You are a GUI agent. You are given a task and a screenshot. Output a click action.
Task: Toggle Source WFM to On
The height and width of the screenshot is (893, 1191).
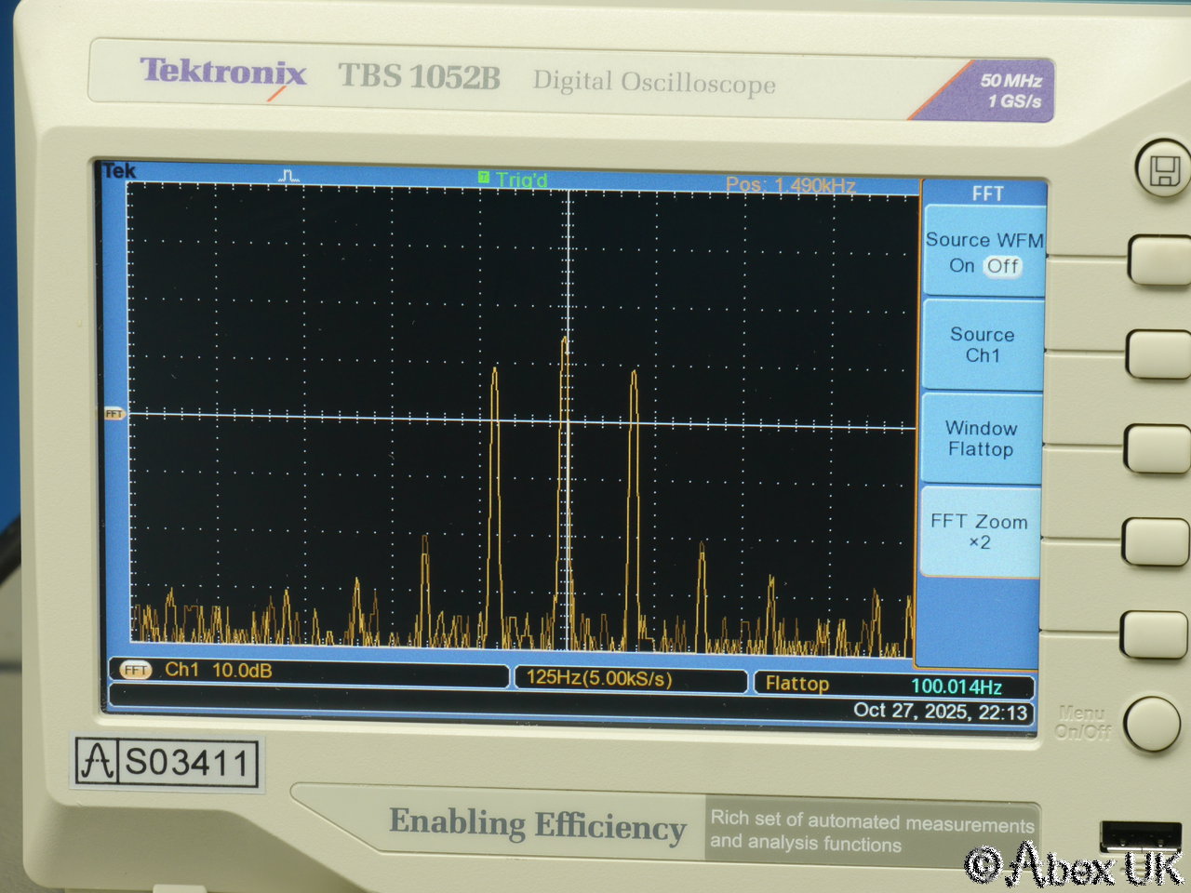click(x=961, y=266)
